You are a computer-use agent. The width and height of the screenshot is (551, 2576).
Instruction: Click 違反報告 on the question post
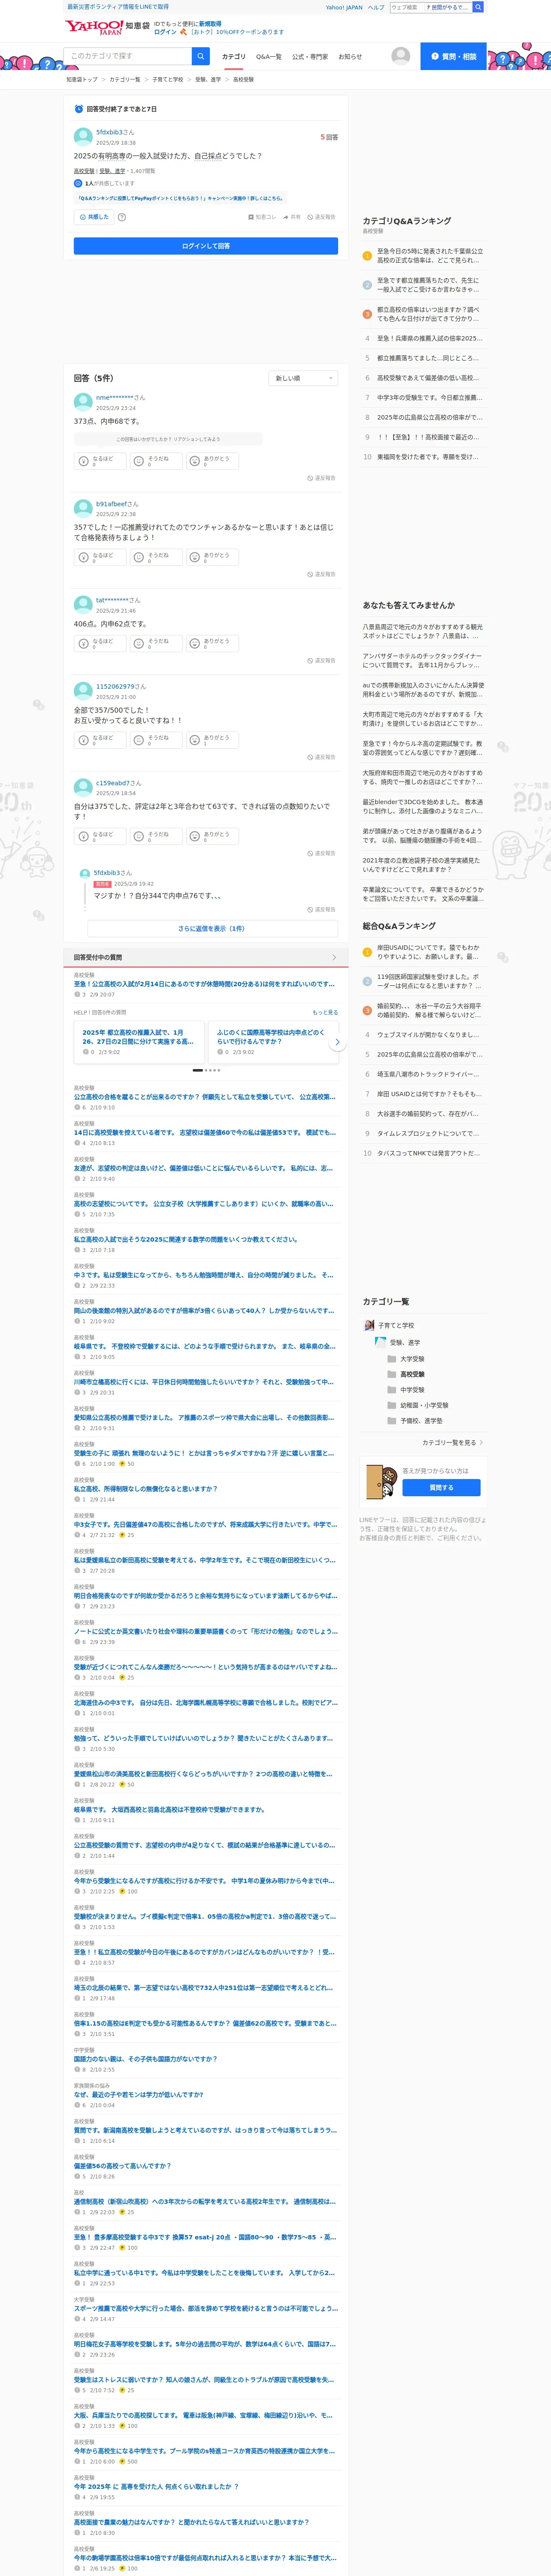tap(321, 217)
